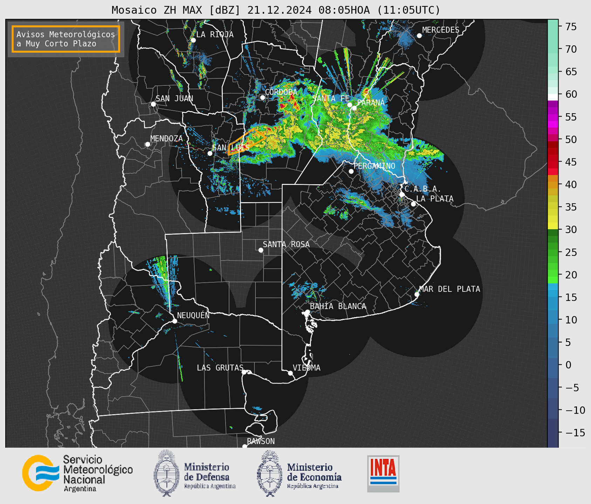
Task: Click the Ministerio de Economía emblem
Action: 270,473
